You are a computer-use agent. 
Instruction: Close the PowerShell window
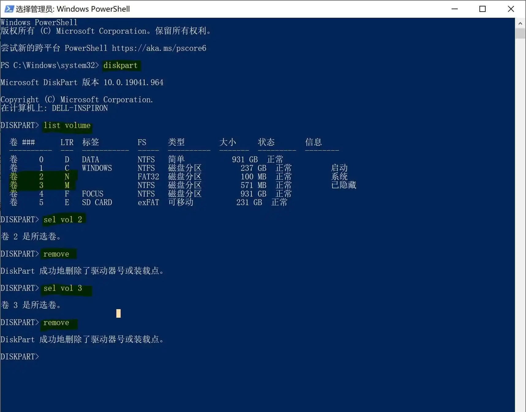point(511,9)
